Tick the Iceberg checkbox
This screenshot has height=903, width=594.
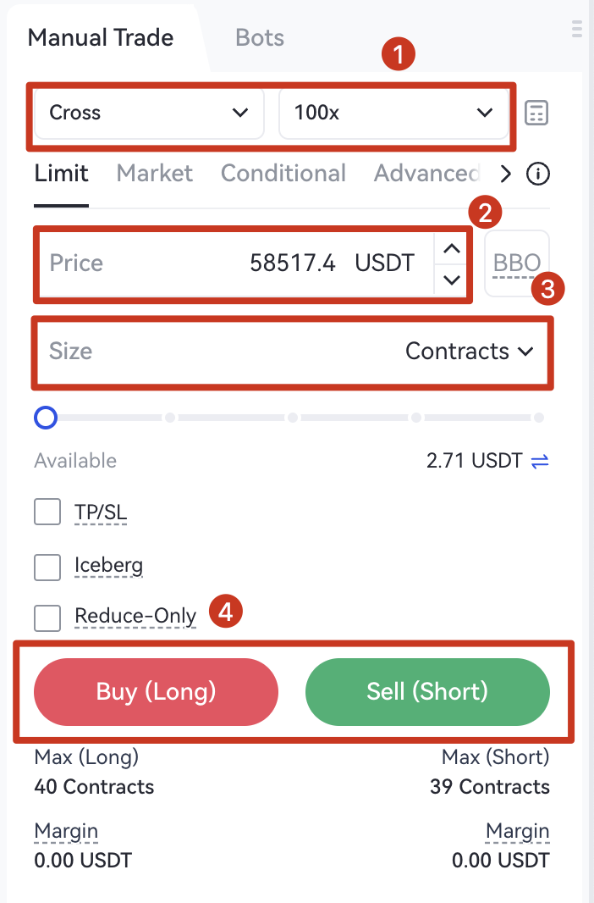coord(47,567)
